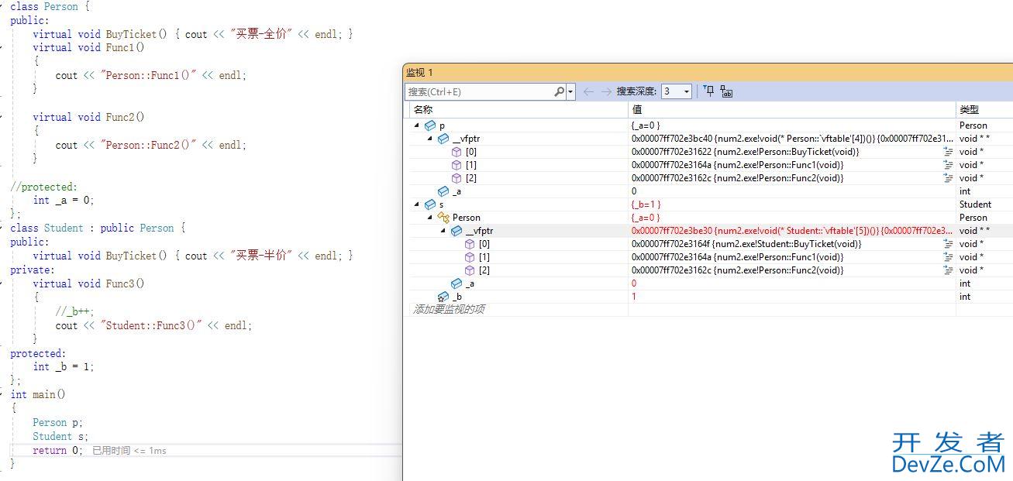Click the code line 'virtual void Func1()'

88,47
